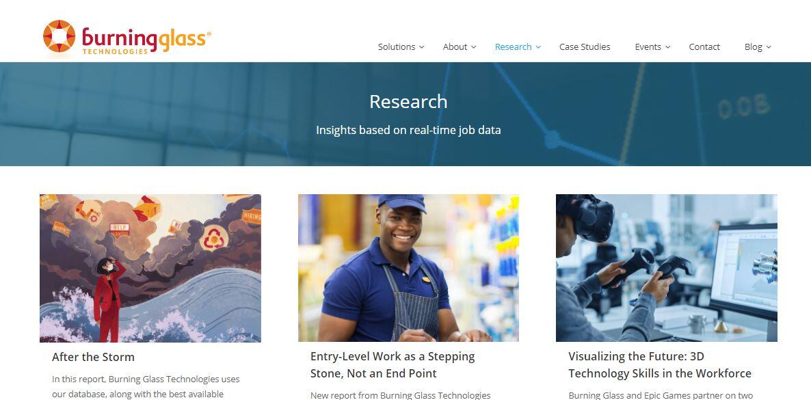Open the Contact menu item
Image resolution: width=811 pixels, height=400 pixels.
click(704, 46)
